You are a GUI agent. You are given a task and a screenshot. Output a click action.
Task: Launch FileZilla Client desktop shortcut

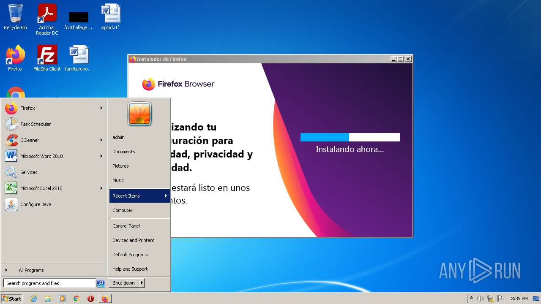47,58
